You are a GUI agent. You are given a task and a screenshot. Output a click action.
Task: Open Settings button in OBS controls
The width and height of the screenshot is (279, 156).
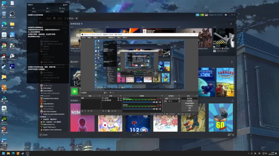coord(189,108)
